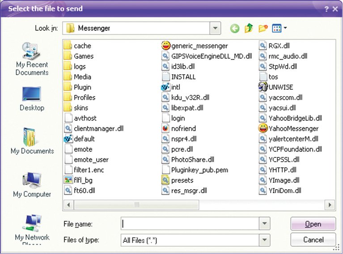This screenshot has width=343, height=254.
Task: Go back using the green Back arrow
Action: coord(235,29)
